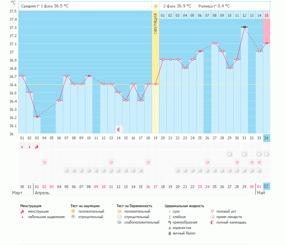285x245 pixels.
Task: Click the menstruation drop icon on cycle day 03
Action: 37,147
